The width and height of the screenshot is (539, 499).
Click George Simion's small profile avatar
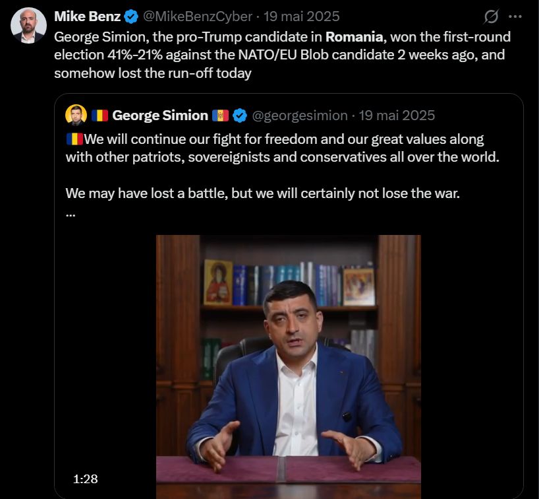point(76,116)
